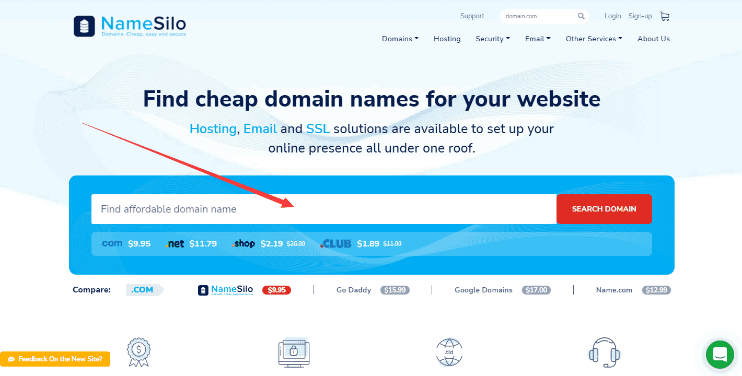Click the secure browser padlock icon
The image size is (742, 376).
[294, 351]
